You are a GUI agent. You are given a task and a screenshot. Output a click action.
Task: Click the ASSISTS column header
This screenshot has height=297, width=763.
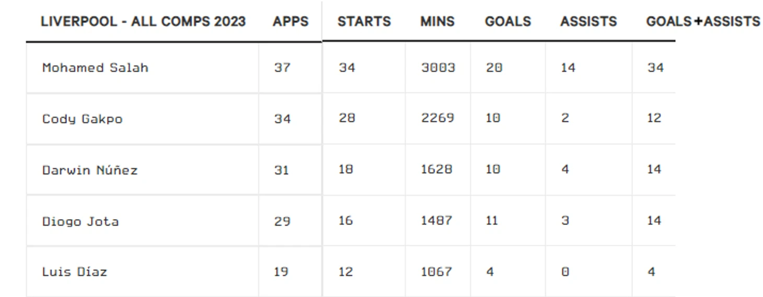pyautogui.click(x=588, y=21)
